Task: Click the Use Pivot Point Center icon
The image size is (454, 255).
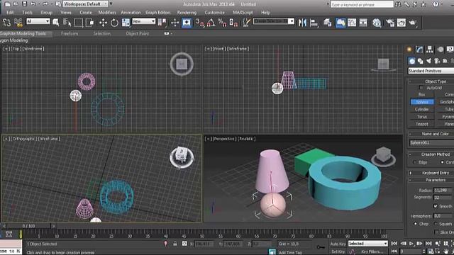Action: pos(162,22)
